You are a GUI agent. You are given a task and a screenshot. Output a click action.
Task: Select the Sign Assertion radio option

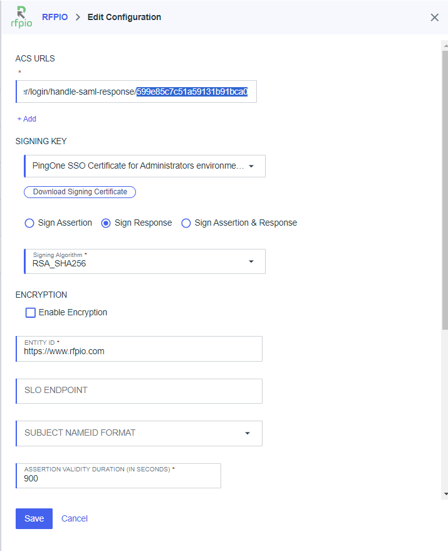pos(29,223)
